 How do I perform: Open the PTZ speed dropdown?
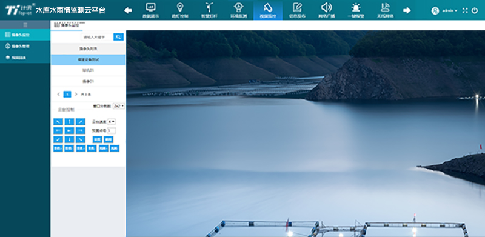tap(112, 122)
